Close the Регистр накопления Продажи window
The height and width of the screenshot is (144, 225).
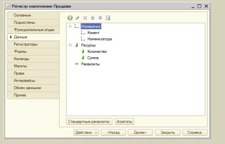[206, 6]
